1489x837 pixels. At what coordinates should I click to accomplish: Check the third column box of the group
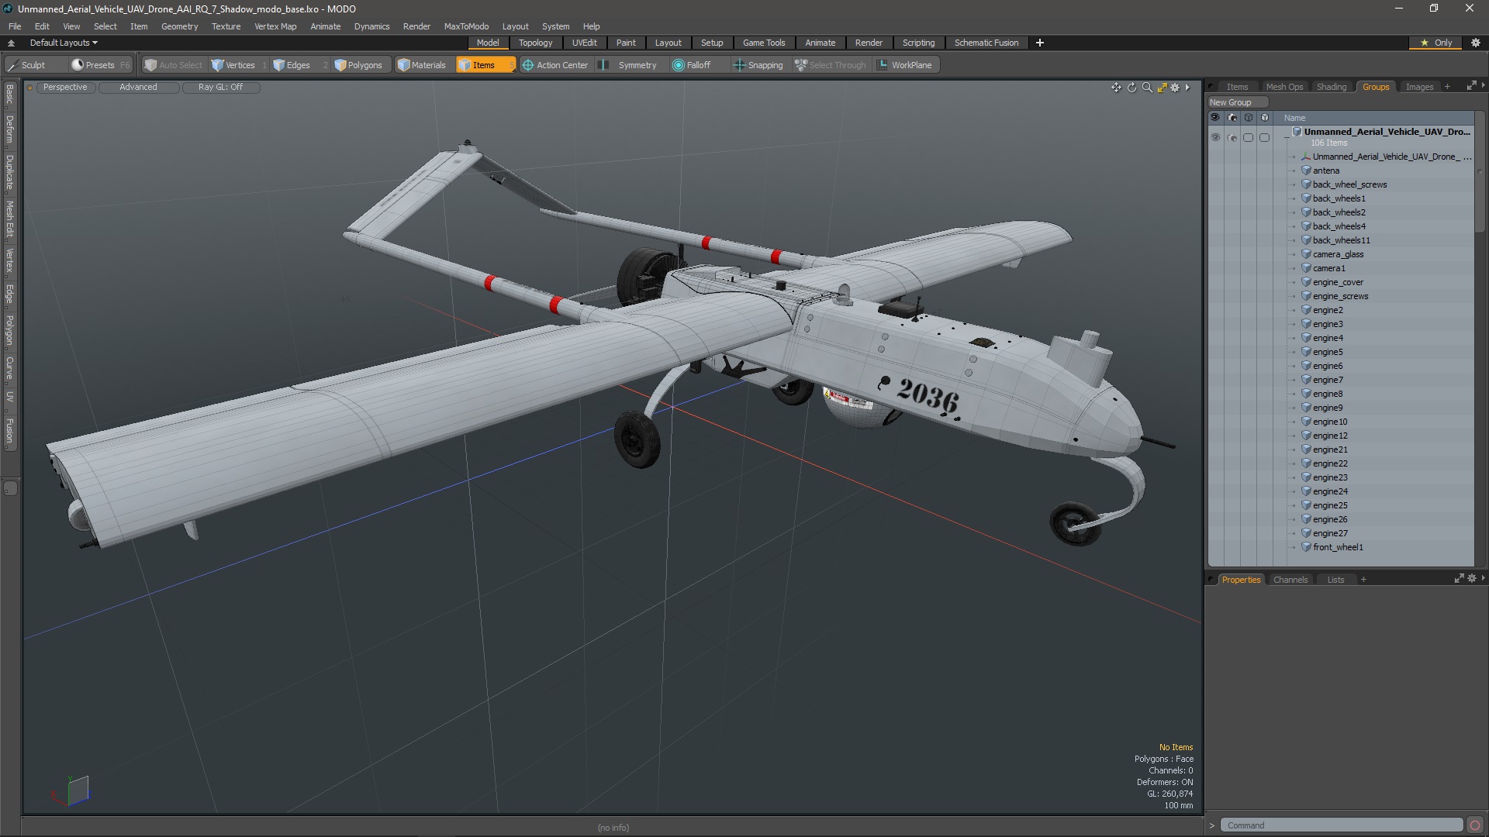point(1248,137)
